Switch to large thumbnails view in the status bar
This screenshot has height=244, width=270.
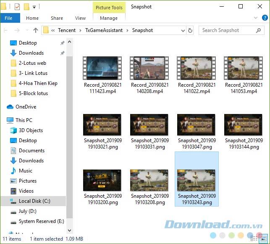pos(263,239)
